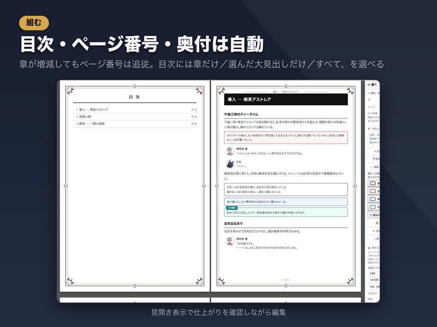Viewport: 437px width, 327px height.
Task: Select the page number P. 3 in contents
Action: pos(194,109)
